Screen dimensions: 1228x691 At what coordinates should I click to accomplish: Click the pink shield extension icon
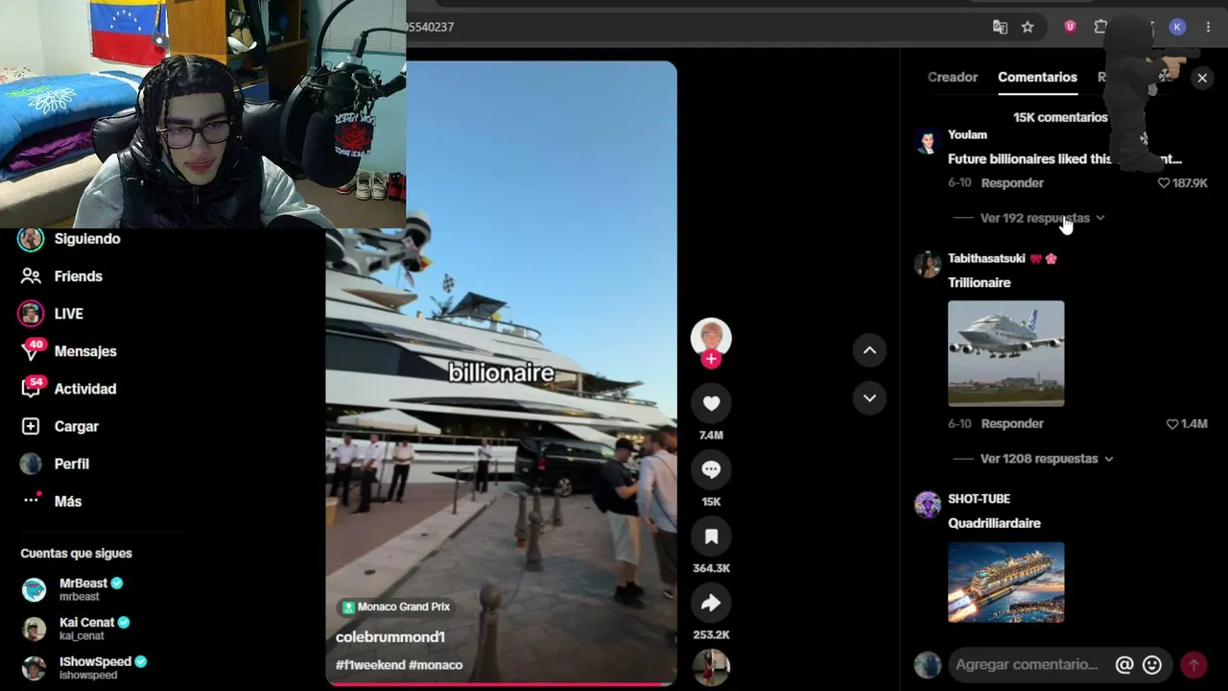1070,27
